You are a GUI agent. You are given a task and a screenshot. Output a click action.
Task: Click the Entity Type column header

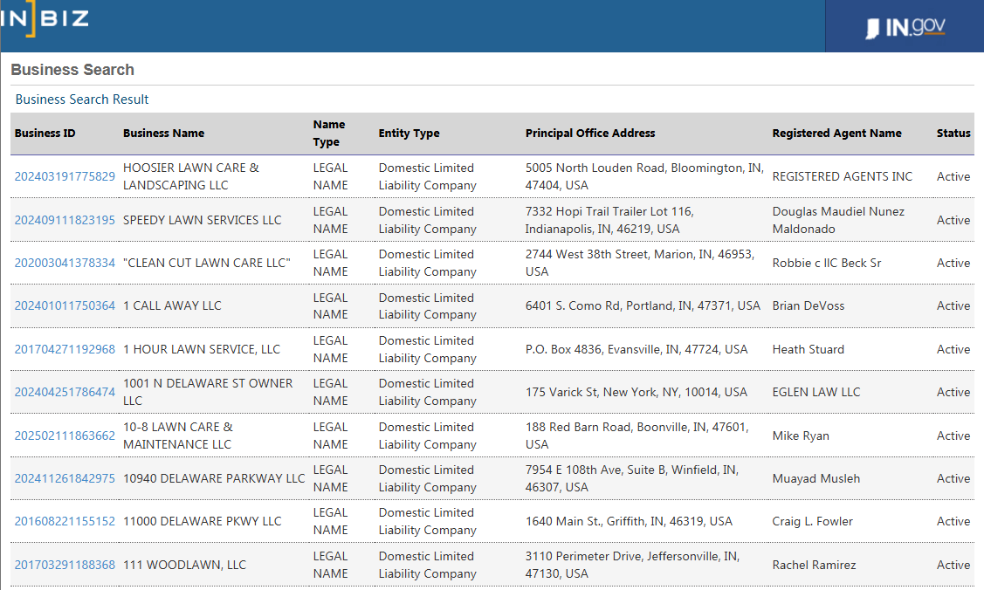[x=409, y=133]
